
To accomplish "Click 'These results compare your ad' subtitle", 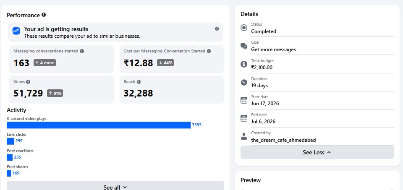I will point(82,36).
